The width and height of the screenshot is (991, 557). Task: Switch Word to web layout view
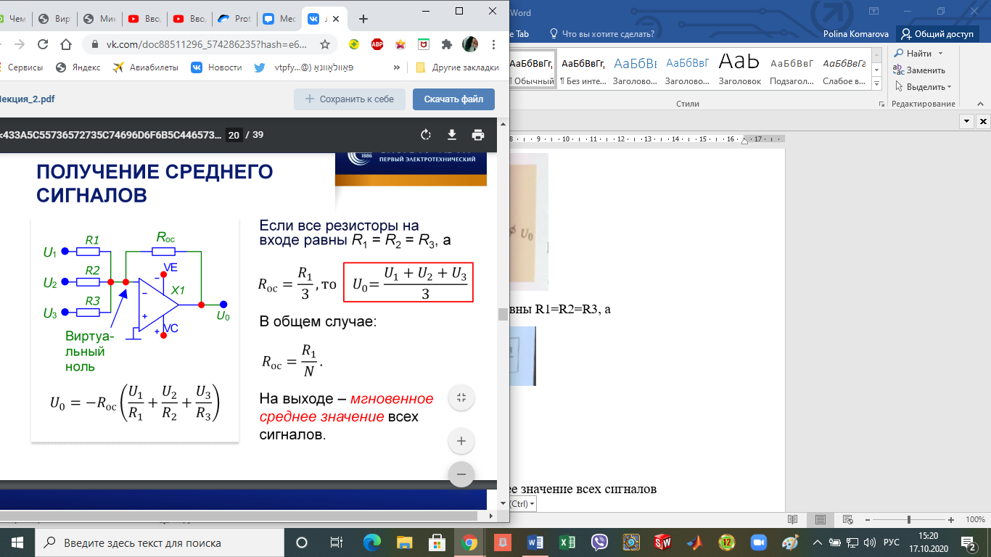(x=848, y=520)
